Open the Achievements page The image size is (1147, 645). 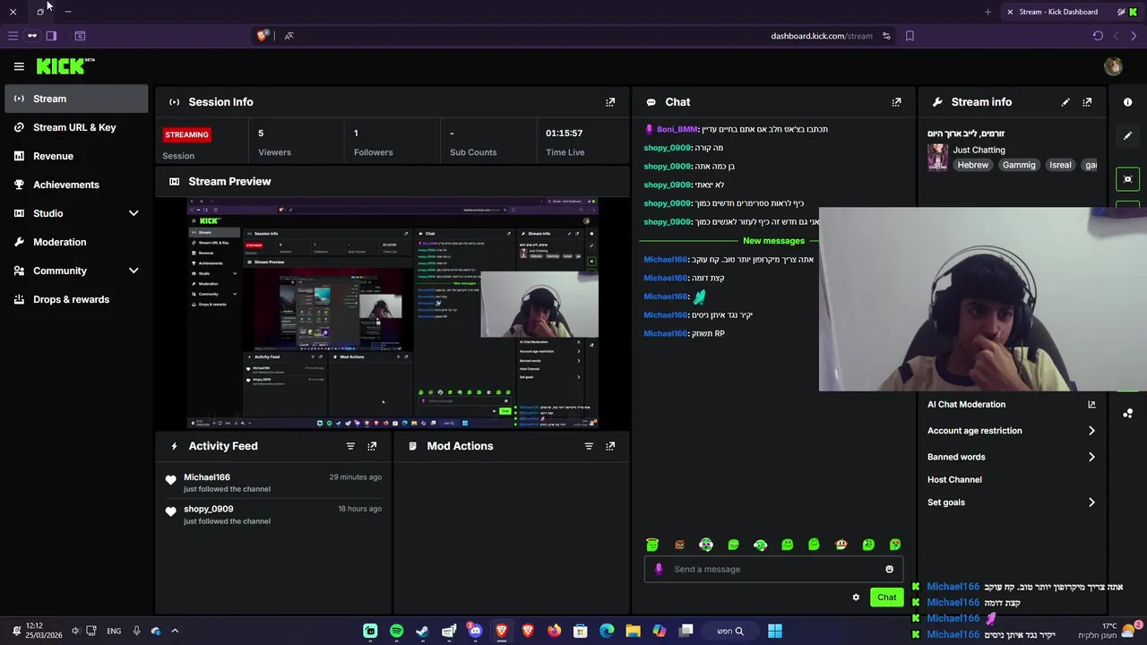(x=76, y=185)
